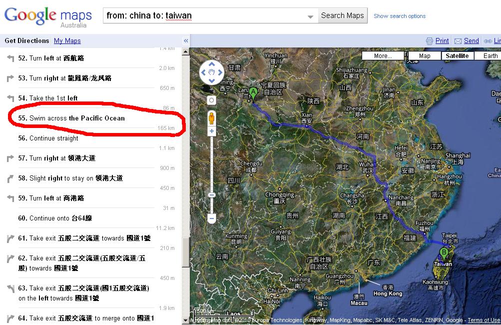Click directions list scrollbar down arrow

[x=186, y=320]
